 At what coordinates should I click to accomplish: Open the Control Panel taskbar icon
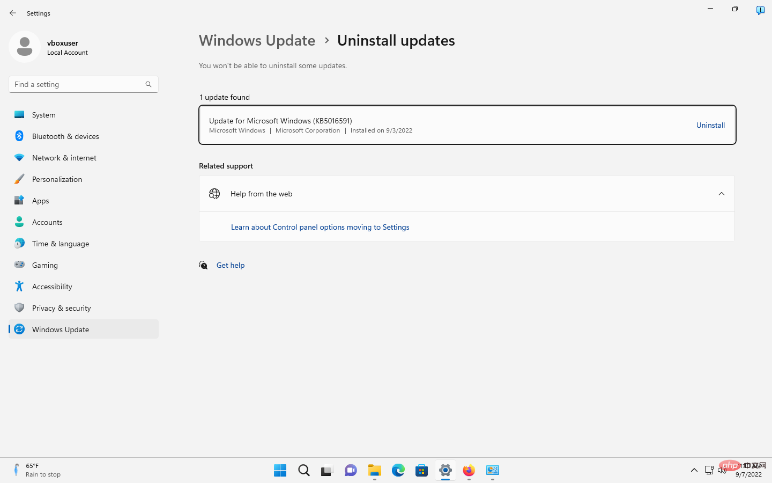[493, 471]
